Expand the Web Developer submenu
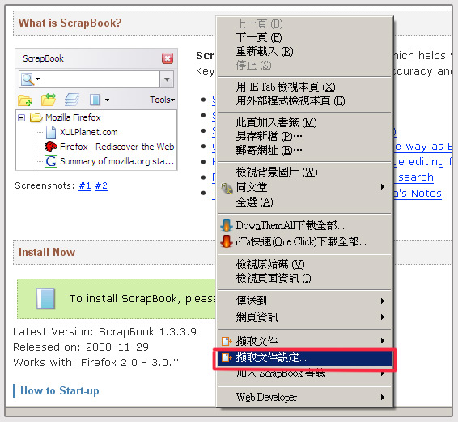Viewport: 458px width, 422px height. click(x=304, y=397)
